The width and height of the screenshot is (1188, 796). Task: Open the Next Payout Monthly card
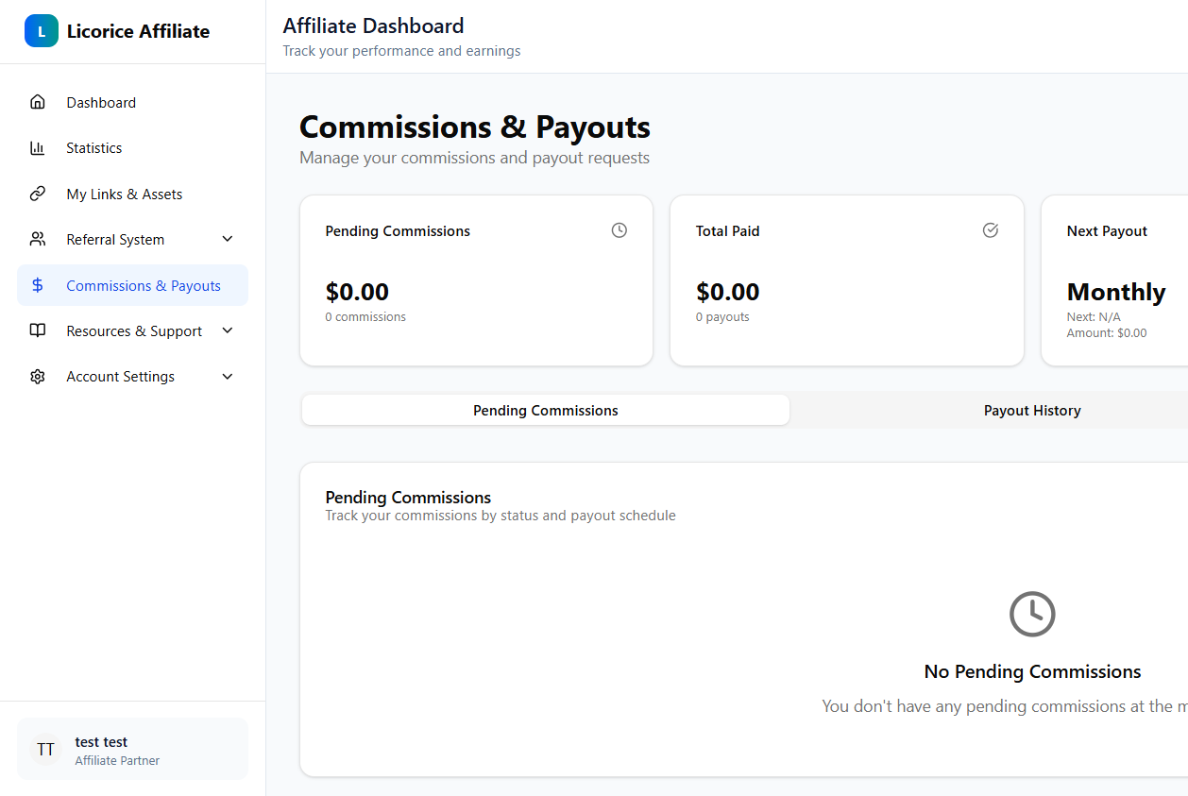1114,280
